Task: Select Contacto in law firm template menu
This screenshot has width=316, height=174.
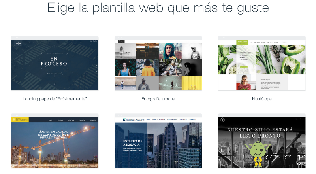Action: (192, 120)
